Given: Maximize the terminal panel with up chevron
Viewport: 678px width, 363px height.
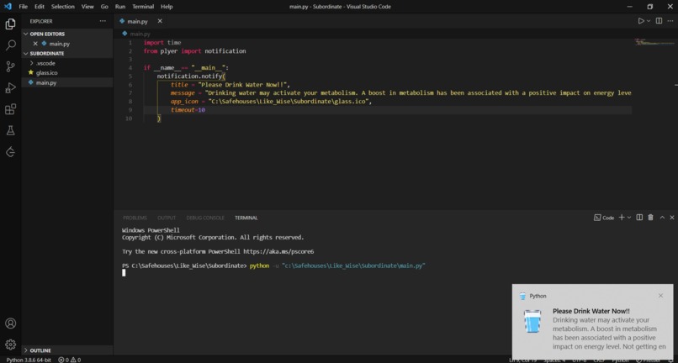Looking at the screenshot, I should 662,218.
